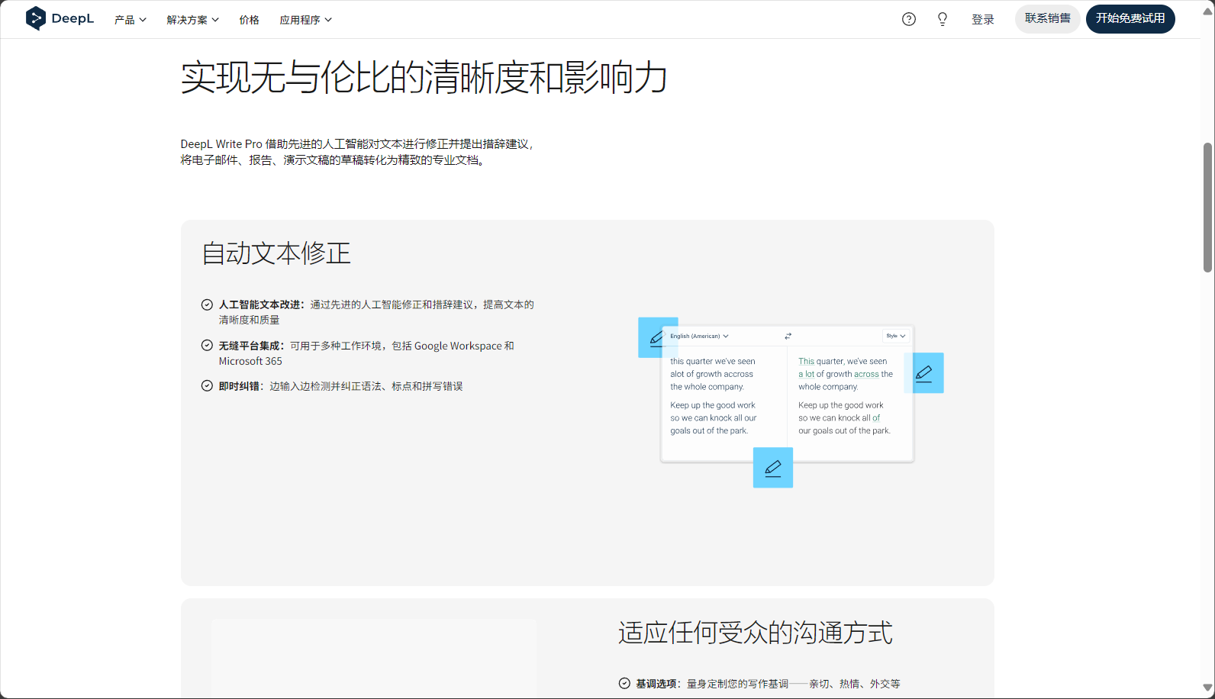Click the 登录 link
This screenshot has width=1215, height=699.
[983, 20]
